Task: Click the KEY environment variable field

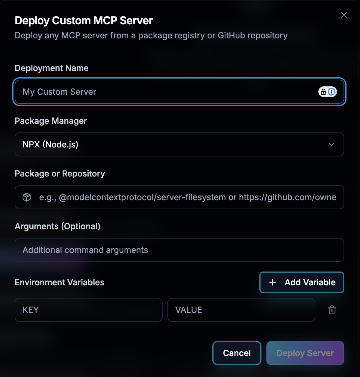Action: [x=89, y=310]
